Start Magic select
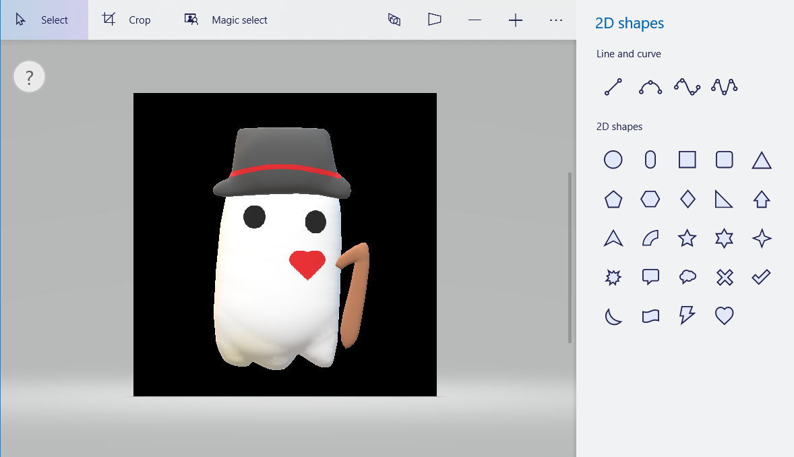794x457 pixels. tap(226, 20)
